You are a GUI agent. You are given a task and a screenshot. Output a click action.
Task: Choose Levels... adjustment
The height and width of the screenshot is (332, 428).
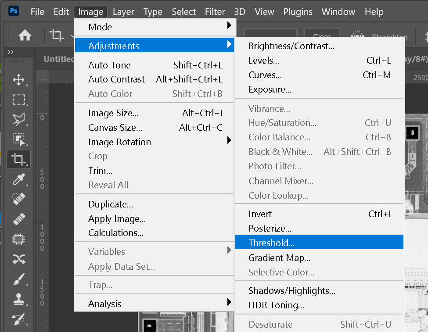point(319,60)
